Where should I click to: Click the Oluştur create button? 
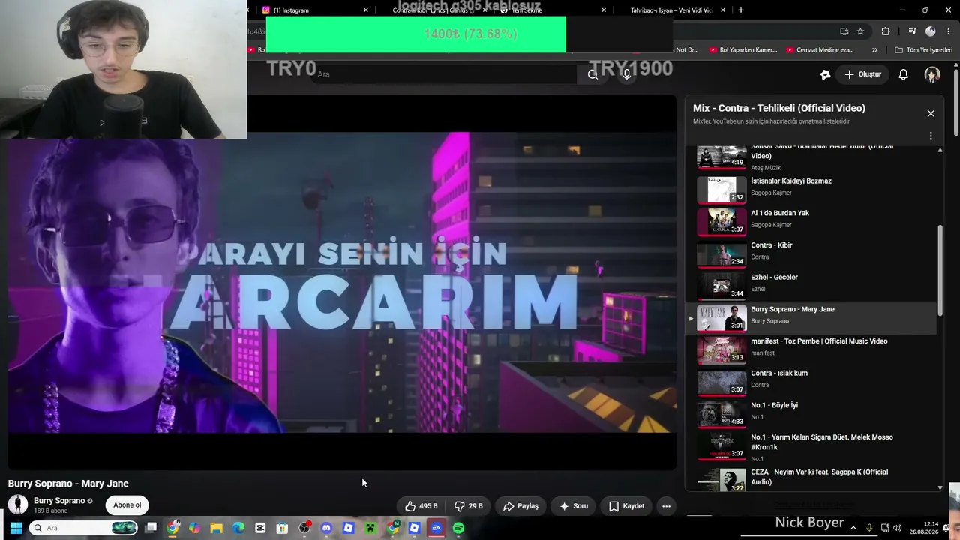pyautogui.click(x=862, y=74)
